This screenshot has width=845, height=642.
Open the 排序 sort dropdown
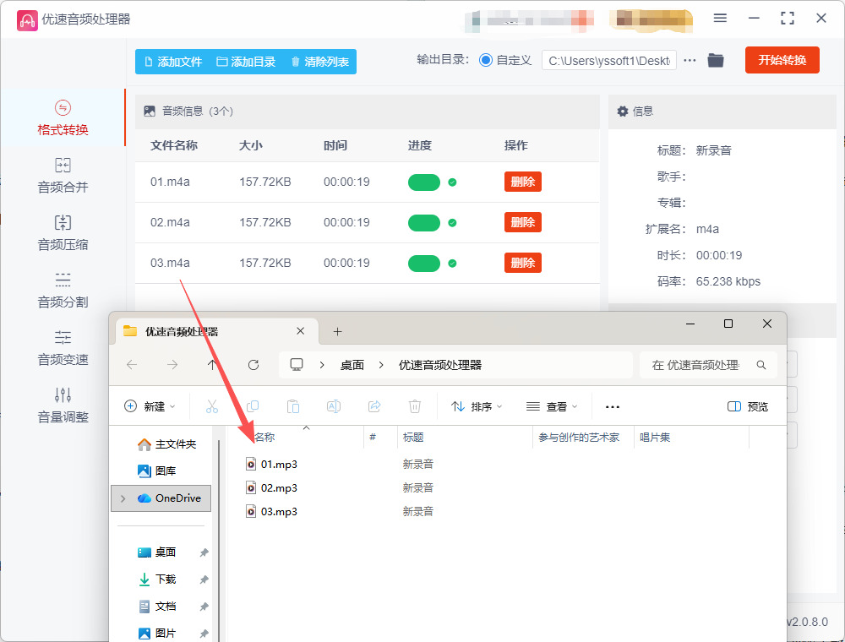(477, 406)
